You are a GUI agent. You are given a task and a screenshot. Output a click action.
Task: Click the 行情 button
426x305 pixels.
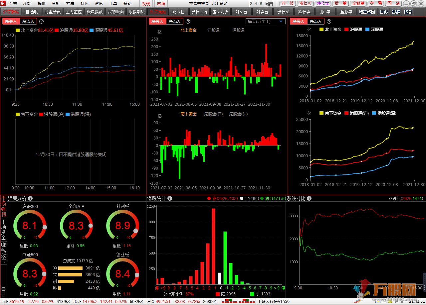[288, 3]
